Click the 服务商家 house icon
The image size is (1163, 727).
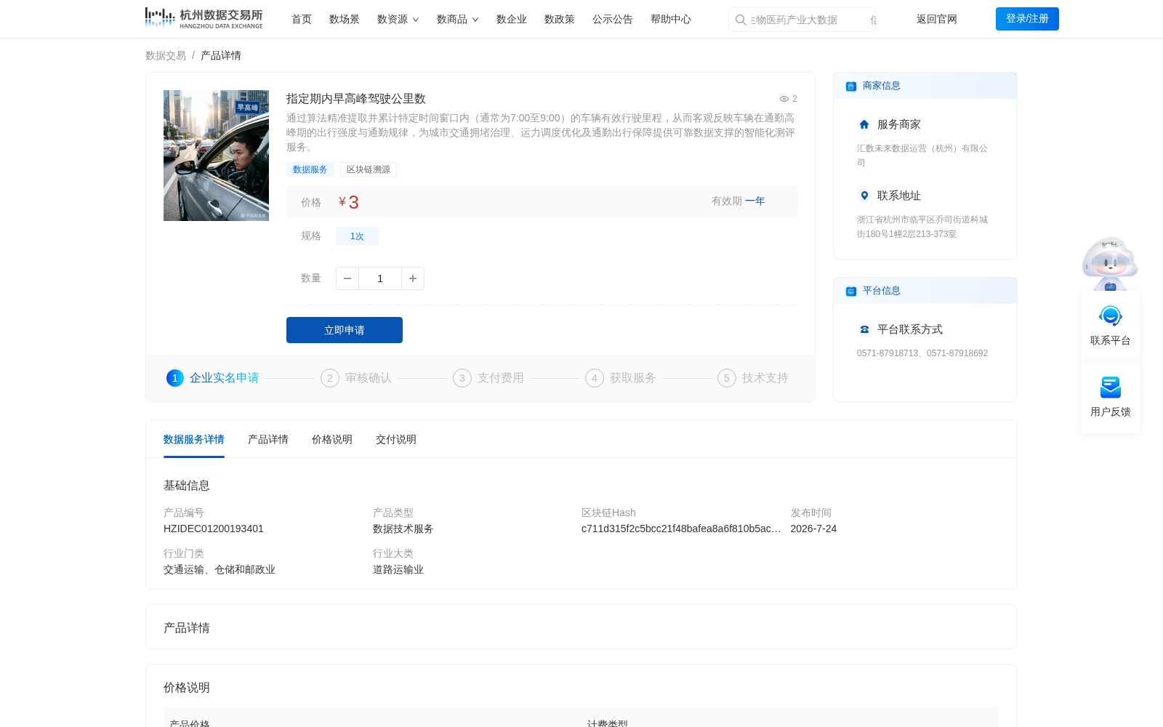[864, 124]
